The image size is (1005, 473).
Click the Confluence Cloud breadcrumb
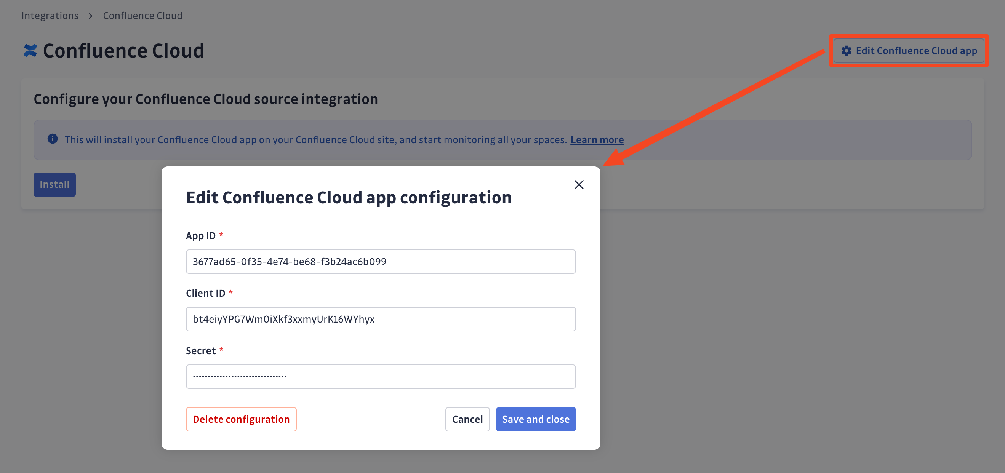coord(142,16)
